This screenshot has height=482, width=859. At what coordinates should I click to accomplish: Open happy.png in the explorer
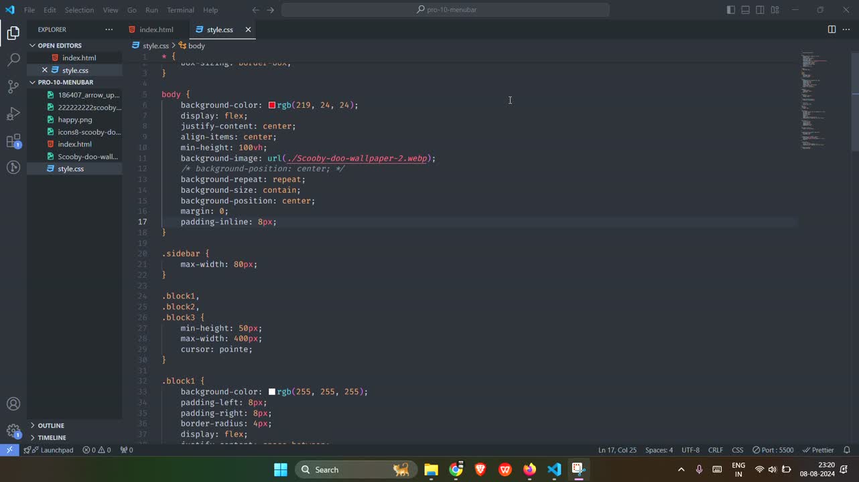pyautogui.click(x=75, y=120)
